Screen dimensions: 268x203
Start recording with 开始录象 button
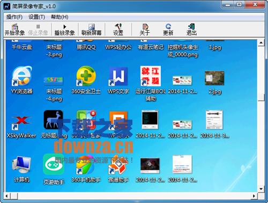coord(14,30)
